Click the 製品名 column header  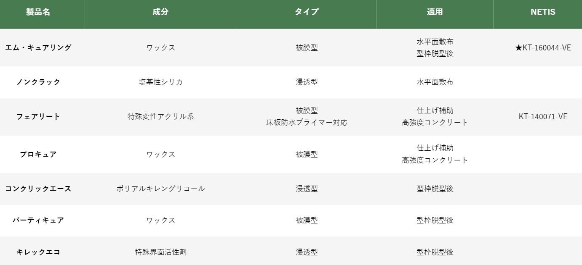point(38,12)
